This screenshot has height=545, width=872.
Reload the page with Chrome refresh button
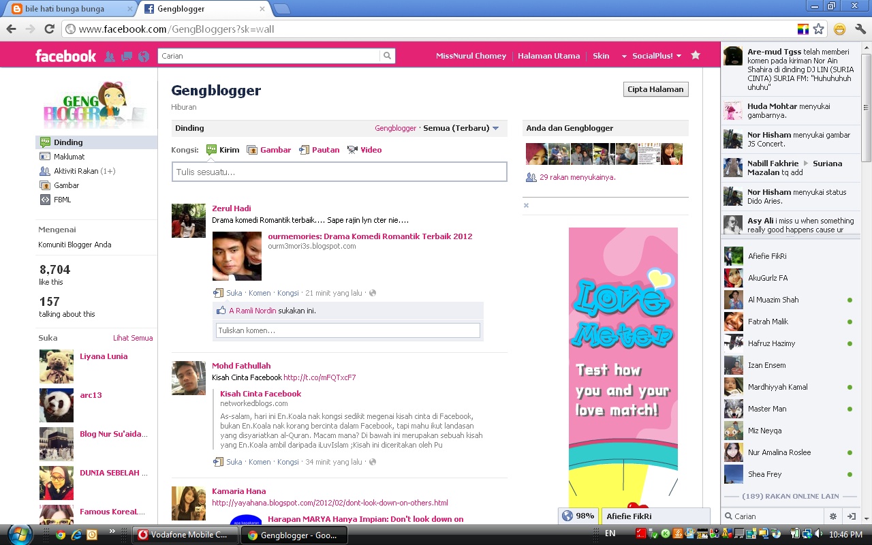pyautogui.click(x=49, y=29)
